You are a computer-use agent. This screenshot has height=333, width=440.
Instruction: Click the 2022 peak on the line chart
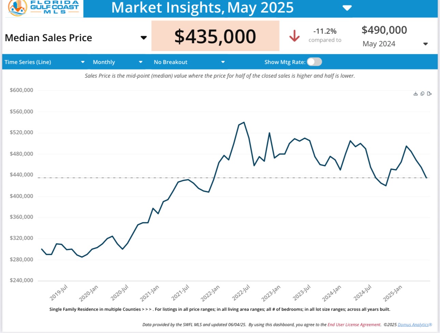click(x=244, y=122)
